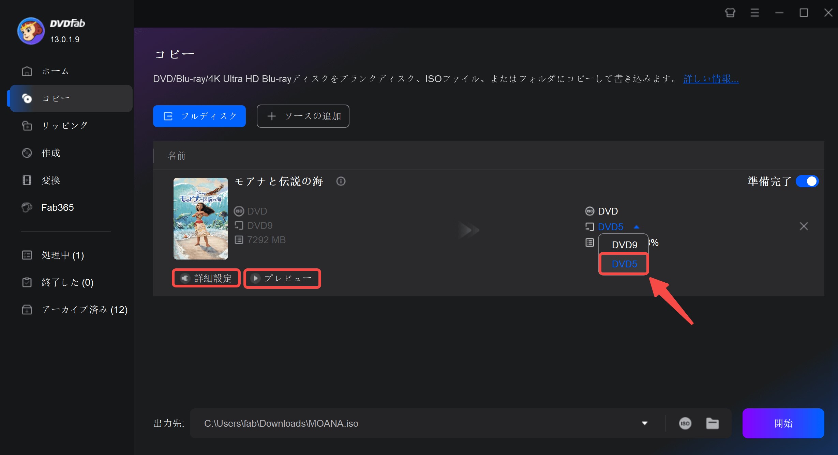Choose DVD5 from the size list

624,264
